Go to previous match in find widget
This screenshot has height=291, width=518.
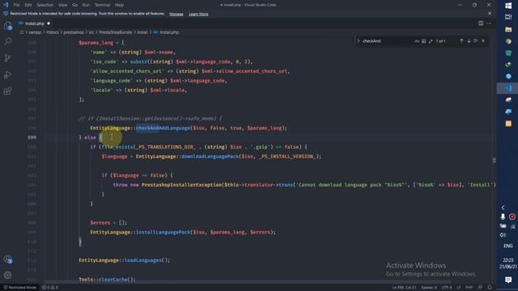click(x=461, y=41)
